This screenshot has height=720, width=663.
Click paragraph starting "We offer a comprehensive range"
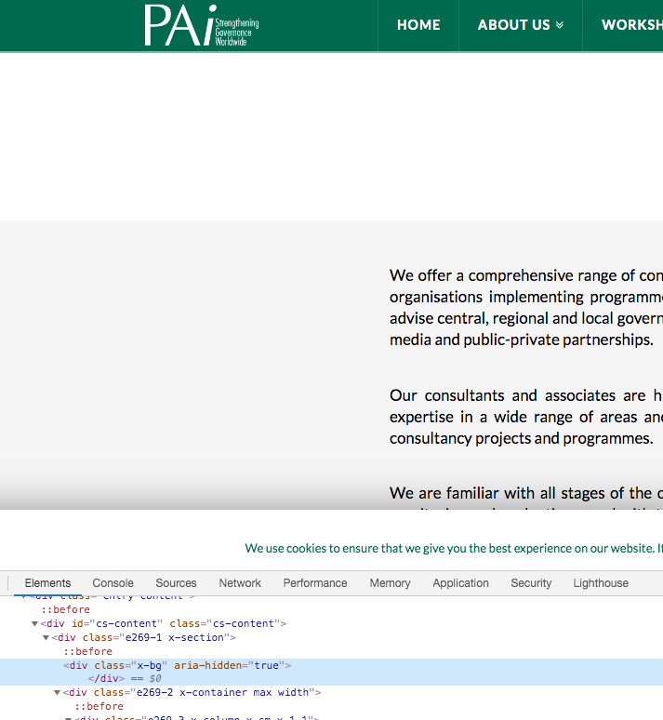tap(526, 307)
